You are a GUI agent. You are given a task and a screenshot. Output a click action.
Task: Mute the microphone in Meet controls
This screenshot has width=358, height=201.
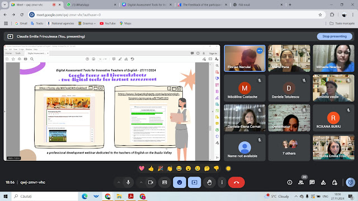click(128, 183)
